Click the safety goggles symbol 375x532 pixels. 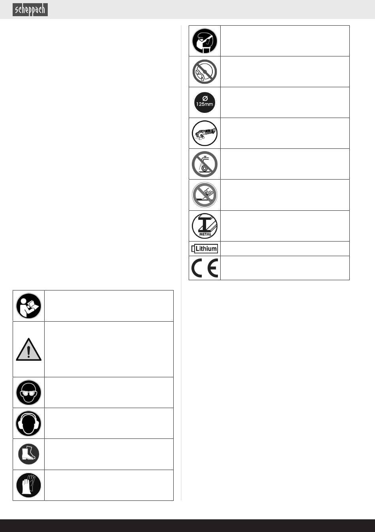coord(28,393)
